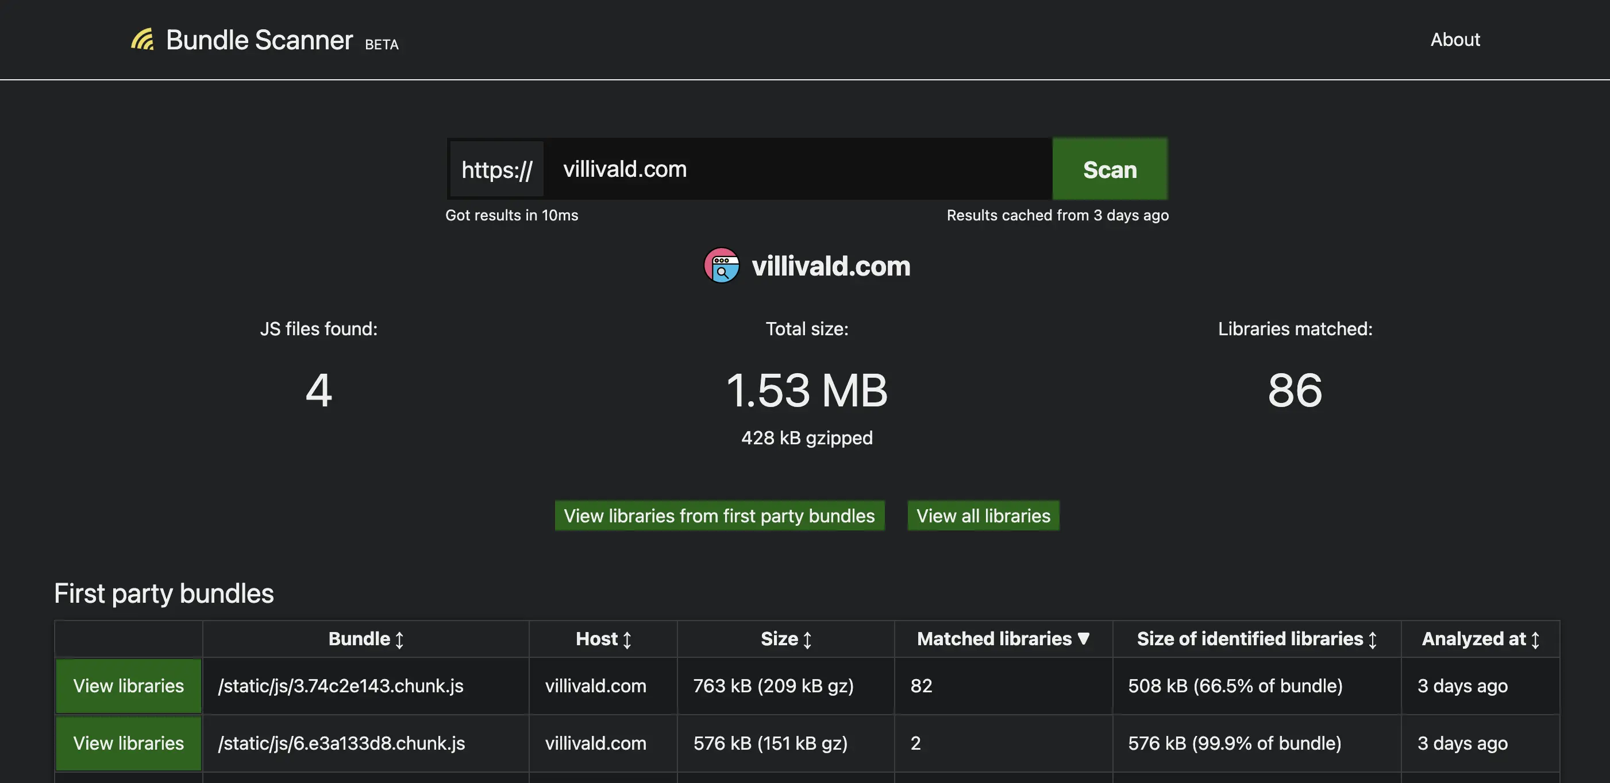This screenshot has height=783, width=1610.
Task: Click Total size value 1.53 MB
Action: [807, 390]
